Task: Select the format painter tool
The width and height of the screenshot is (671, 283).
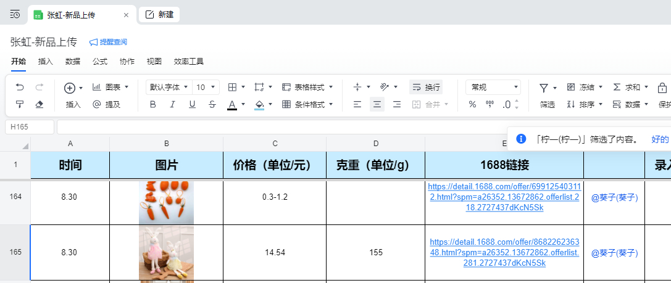Action: point(20,104)
